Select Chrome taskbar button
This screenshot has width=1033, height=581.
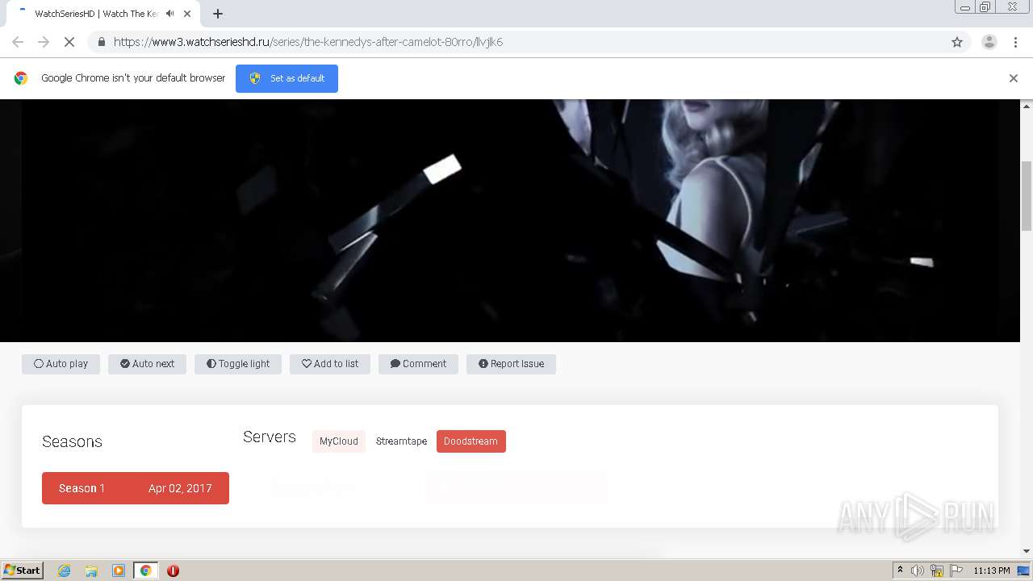[x=145, y=571]
